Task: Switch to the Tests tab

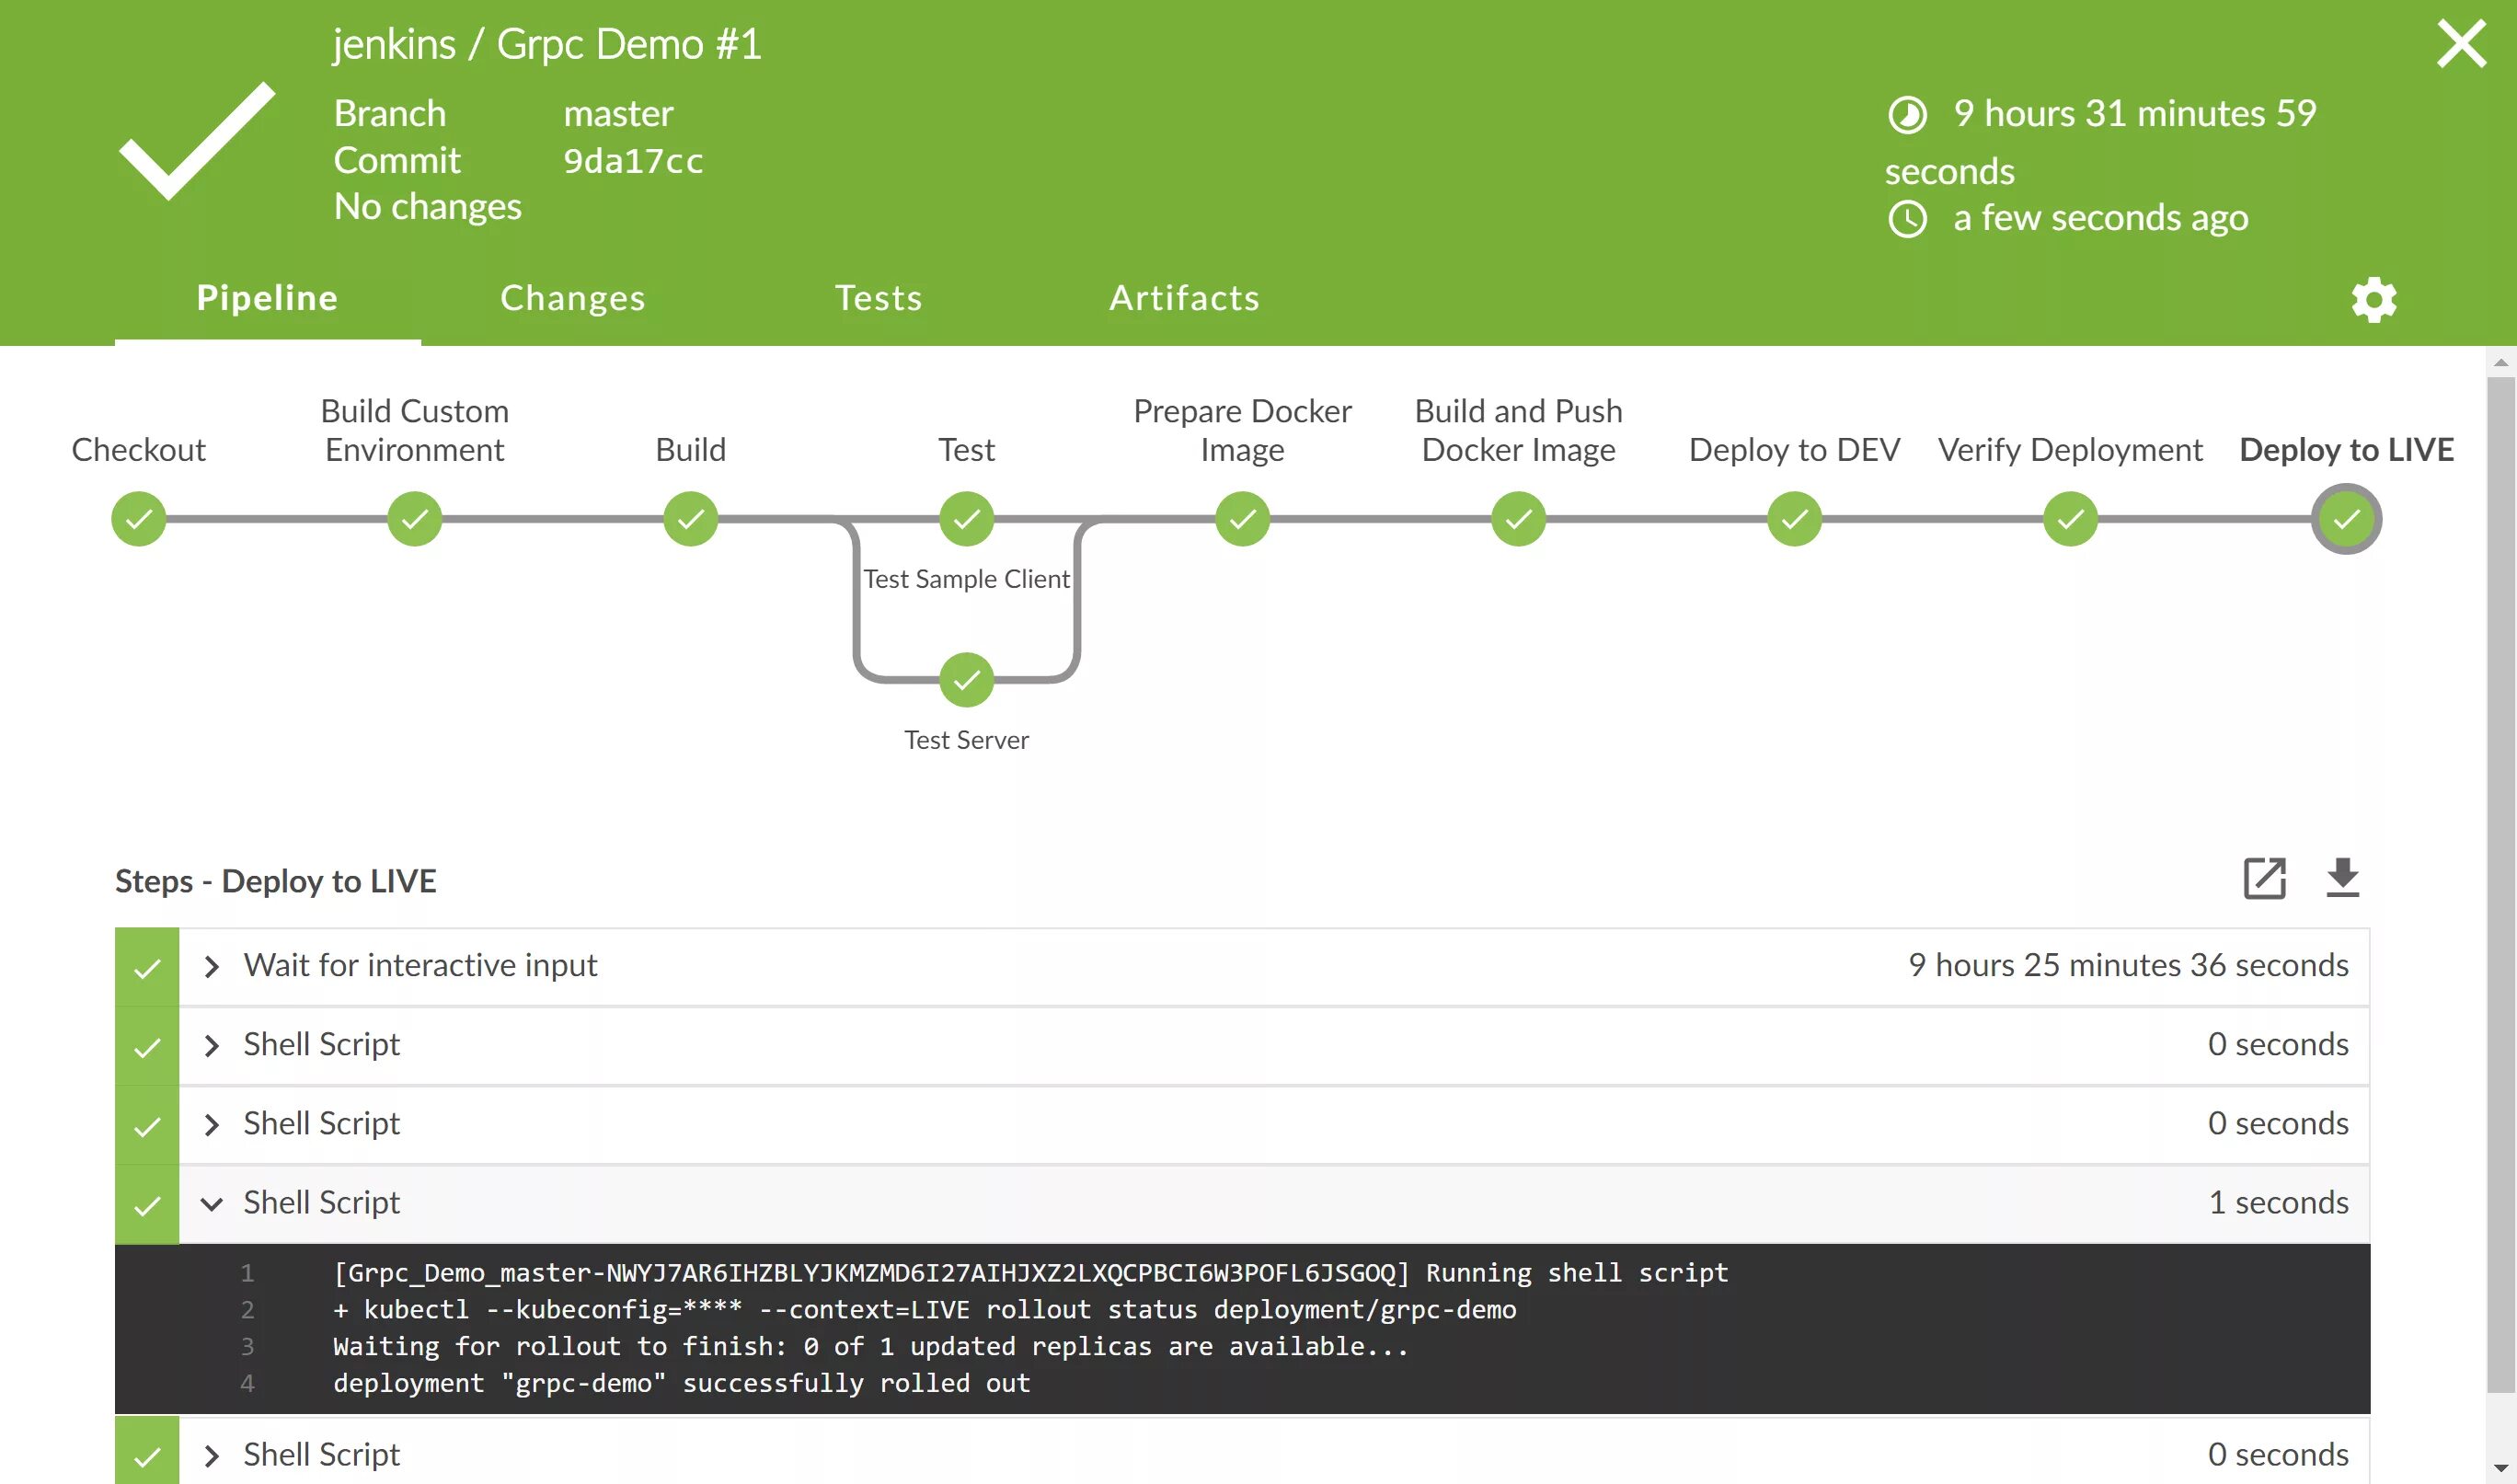Action: point(879,298)
